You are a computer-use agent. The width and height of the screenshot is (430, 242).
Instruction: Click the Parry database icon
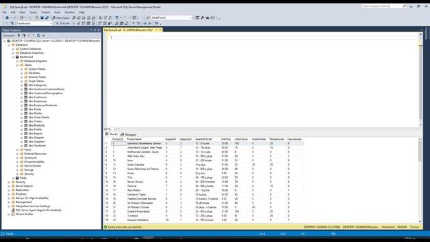pos(17,177)
